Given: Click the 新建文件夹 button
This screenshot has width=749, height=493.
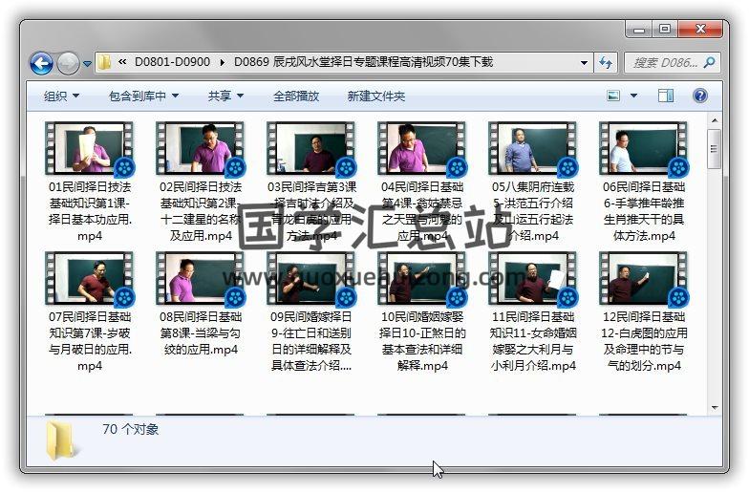Looking at the screenshot, I should pyautogui.click(x=376, y=96).
